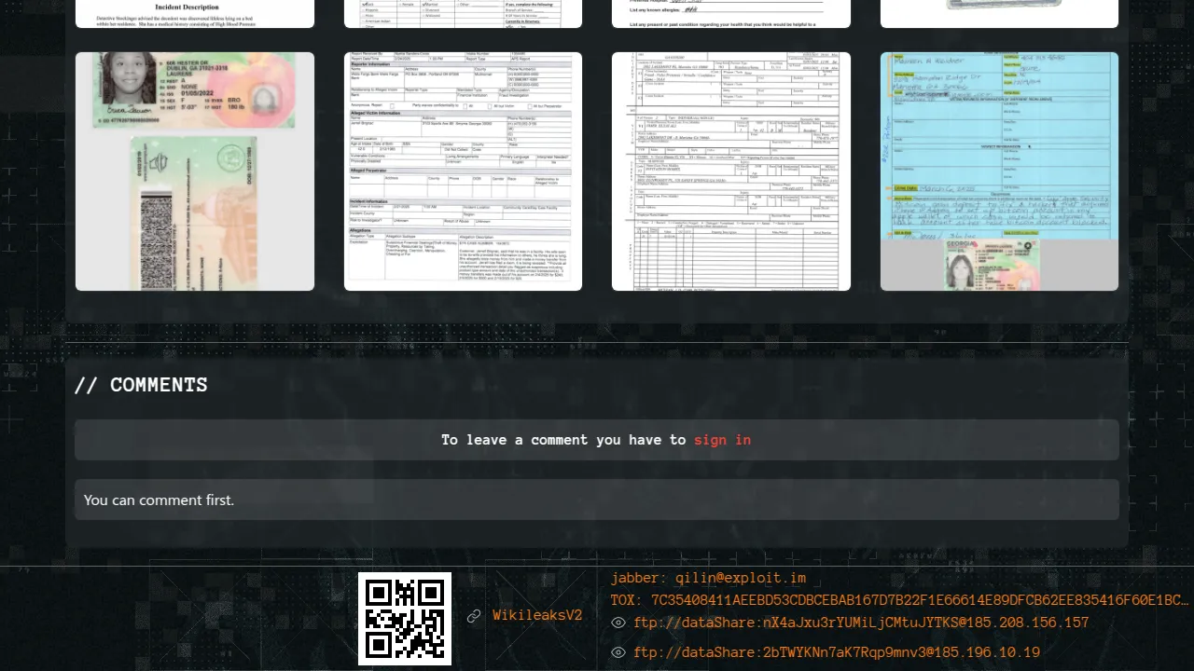Open the WikileaksV2 link
This screenshot has height=671, width=1194.
(x=537, y=616)
